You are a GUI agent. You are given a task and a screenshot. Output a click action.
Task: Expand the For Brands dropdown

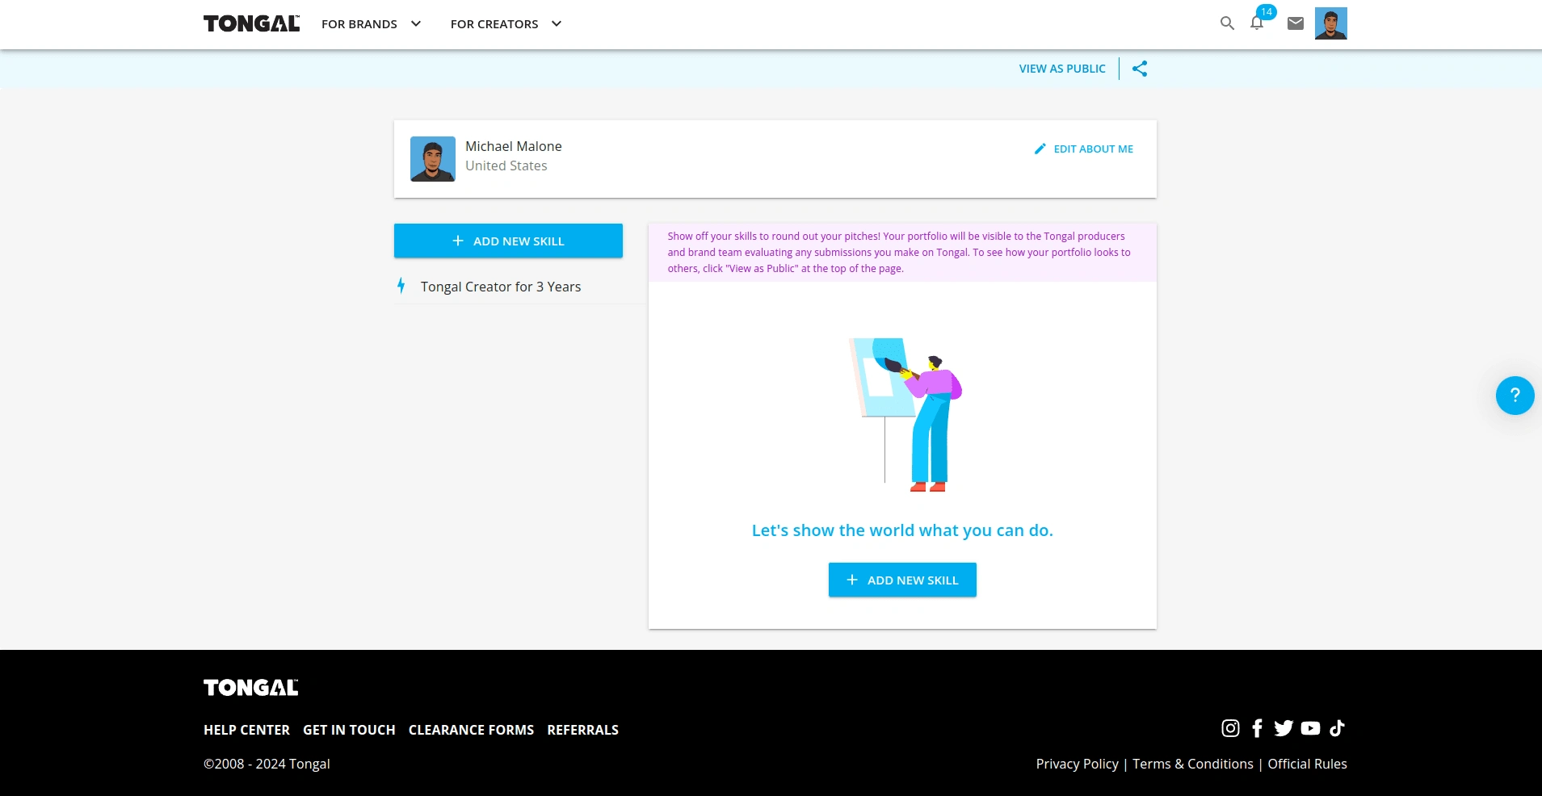pyautogui.click(x=371, y=24)
